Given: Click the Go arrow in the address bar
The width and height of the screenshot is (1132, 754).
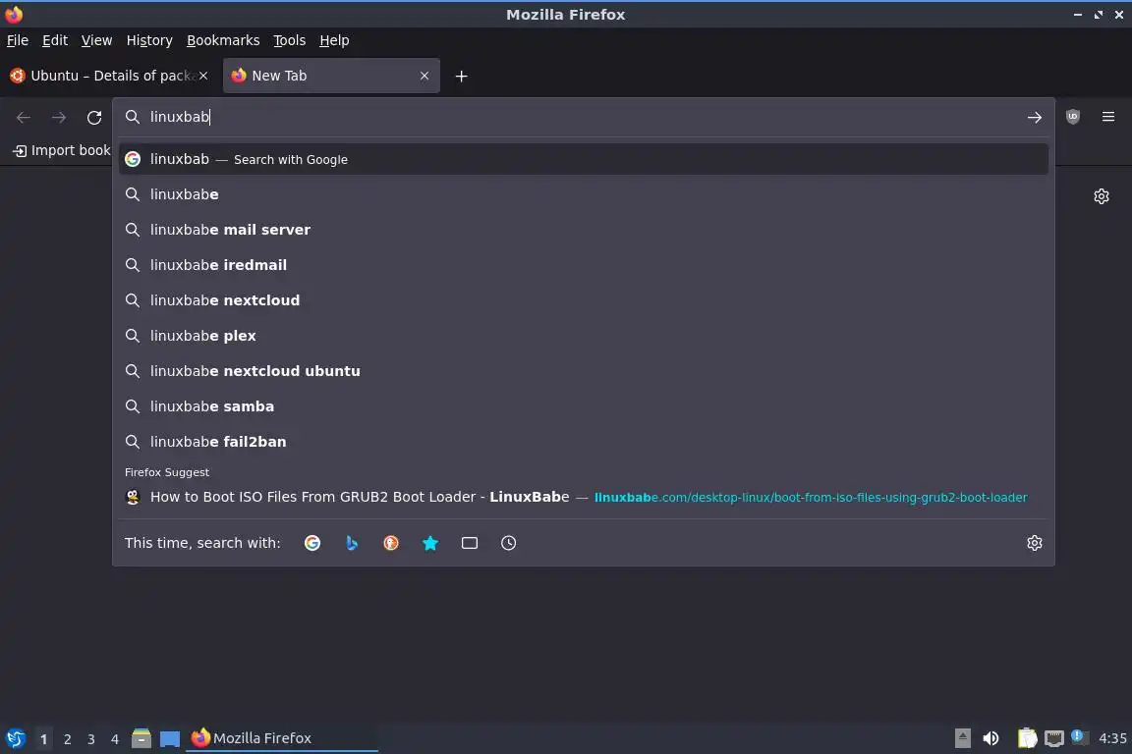Looking at the screenshot, I should (x=1034, y=117).
